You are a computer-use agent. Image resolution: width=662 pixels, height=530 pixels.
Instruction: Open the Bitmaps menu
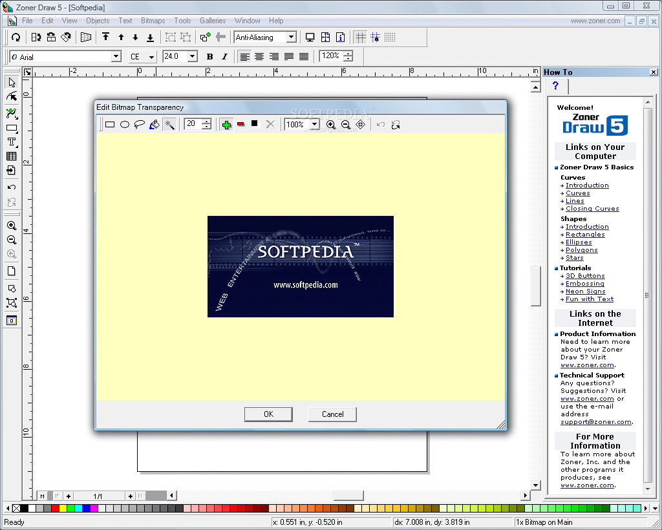pyautogui.click(x=153, y=20)
